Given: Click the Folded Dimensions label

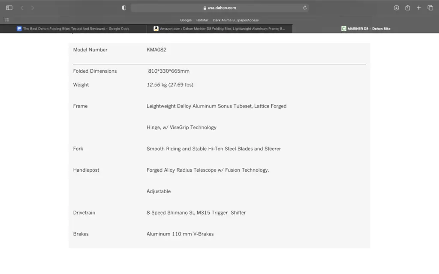Looking at the screenshot, I should (95, 71).
